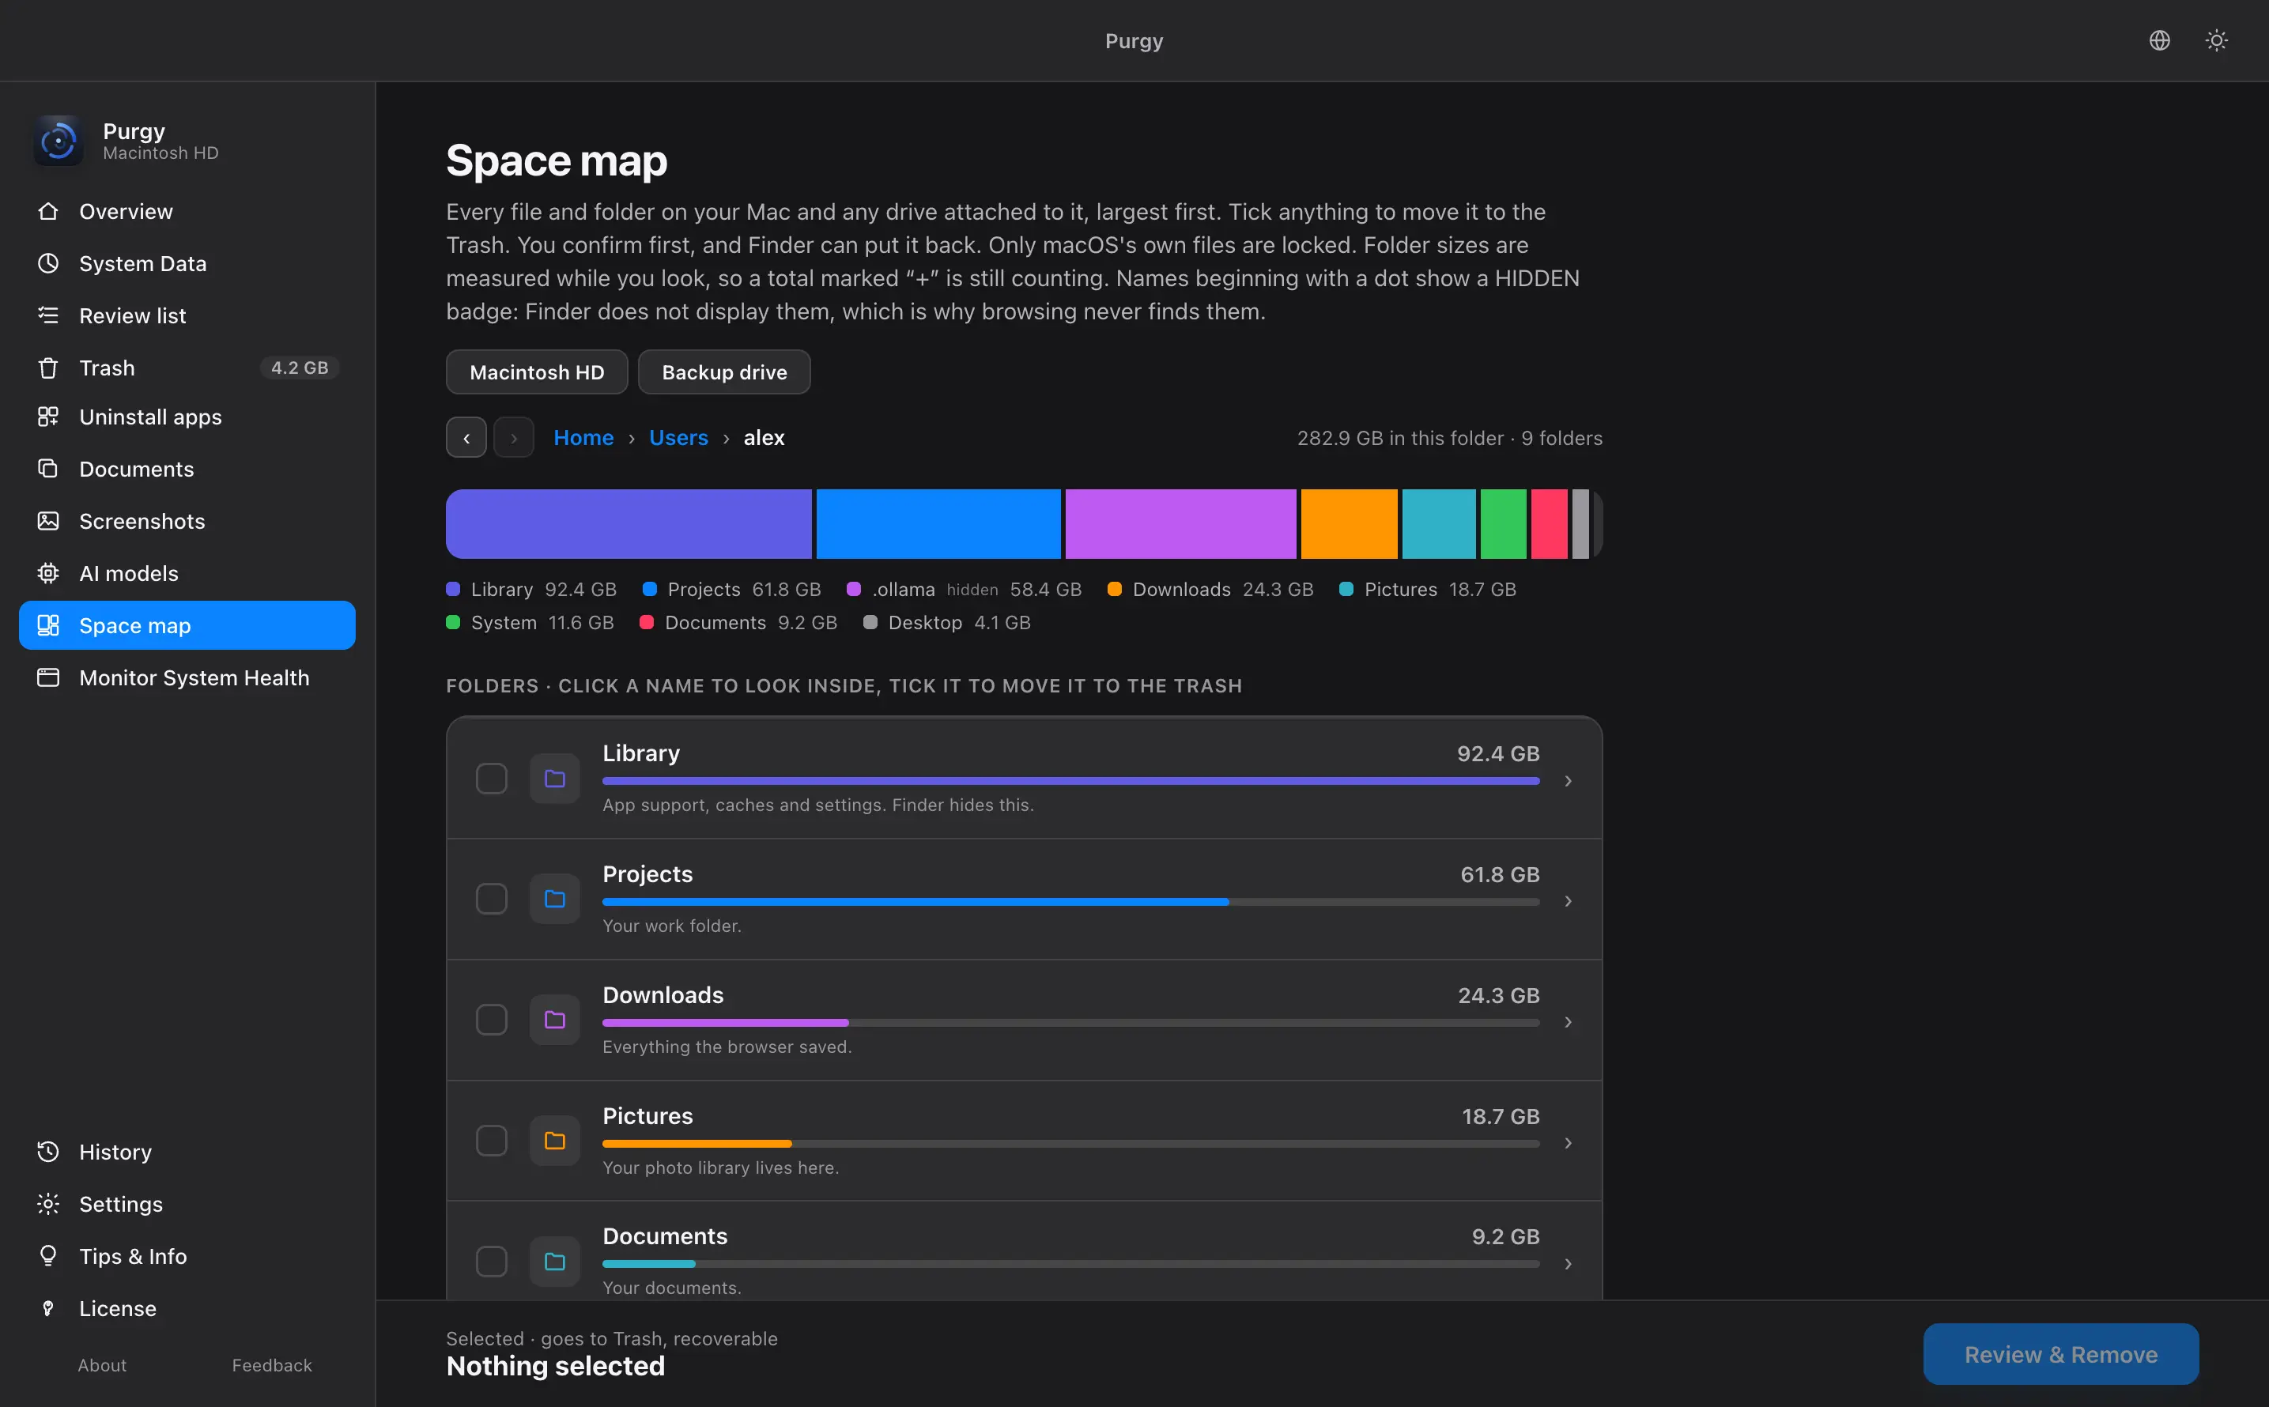Click the Review & Remove button
The width and height of the screenshot is (2269, 1407).
[x=2060, y=1354]
